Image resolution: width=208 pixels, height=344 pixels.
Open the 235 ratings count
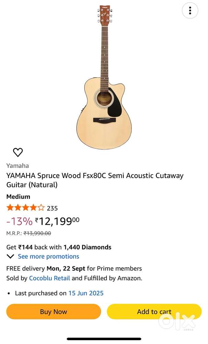(52, 208)
